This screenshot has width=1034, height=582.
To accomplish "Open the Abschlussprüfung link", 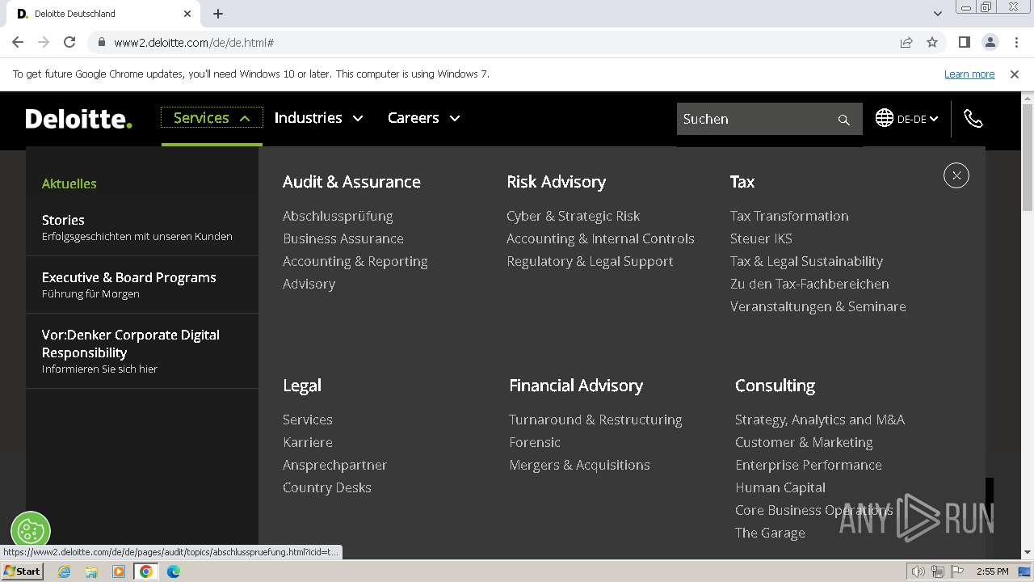I will tap(338, 216).
